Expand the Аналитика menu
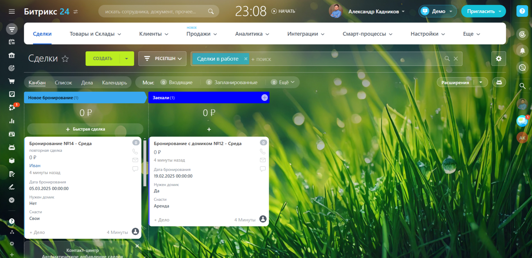The image size is (532, 258). click(x=252, y=34)
